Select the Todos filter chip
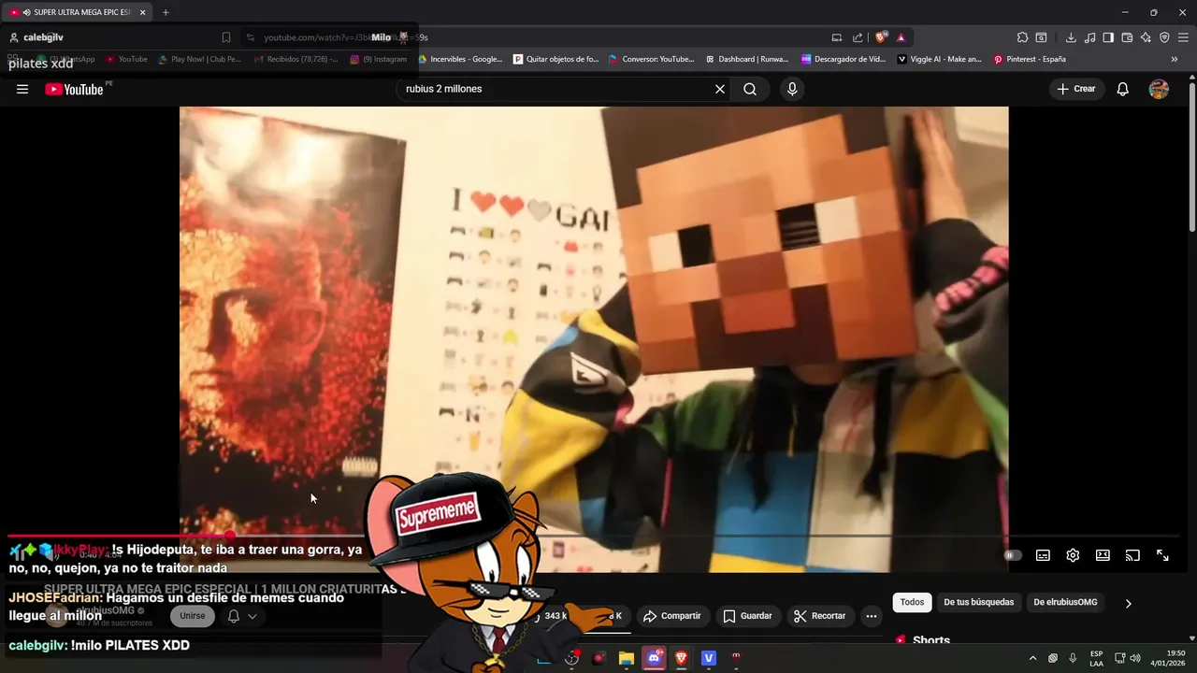Viewport: 1197px width, 673px height. click(x=912, y=603)
